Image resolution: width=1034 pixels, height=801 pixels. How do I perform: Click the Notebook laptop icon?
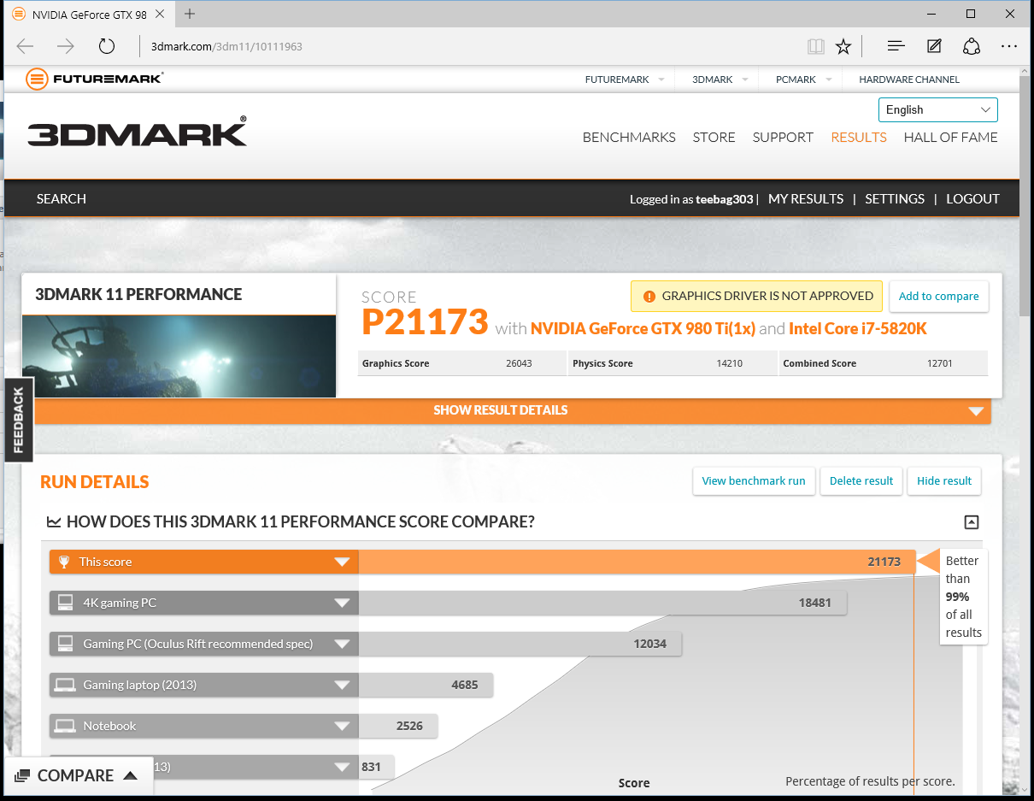pos(65,726)
